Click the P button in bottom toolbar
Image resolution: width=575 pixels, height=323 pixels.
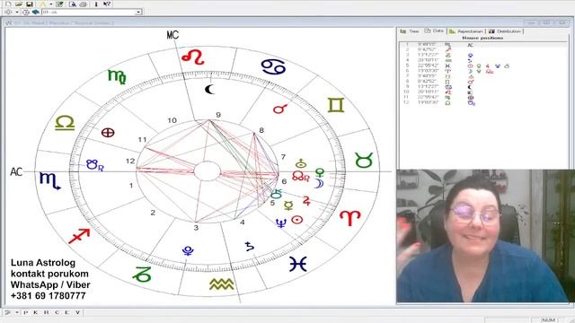click(25, 312)
